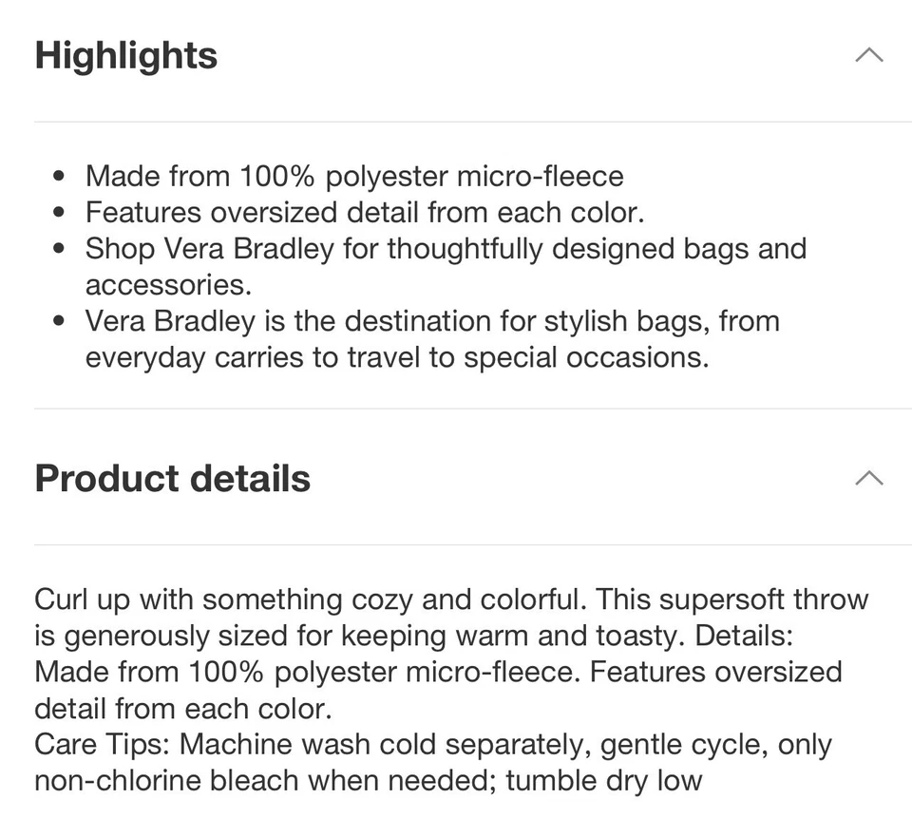Viewport: 912px width, 818px height.
Task: Click the Care Tips text
Action: [x=103, y=745]
